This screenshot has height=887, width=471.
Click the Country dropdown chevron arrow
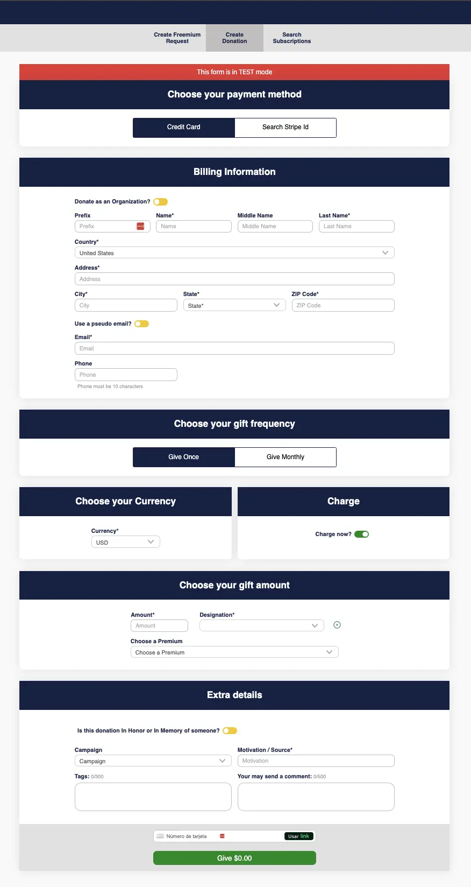point(385,252)
